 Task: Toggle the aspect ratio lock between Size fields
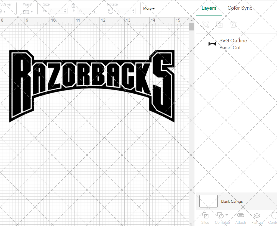[73, 5]
